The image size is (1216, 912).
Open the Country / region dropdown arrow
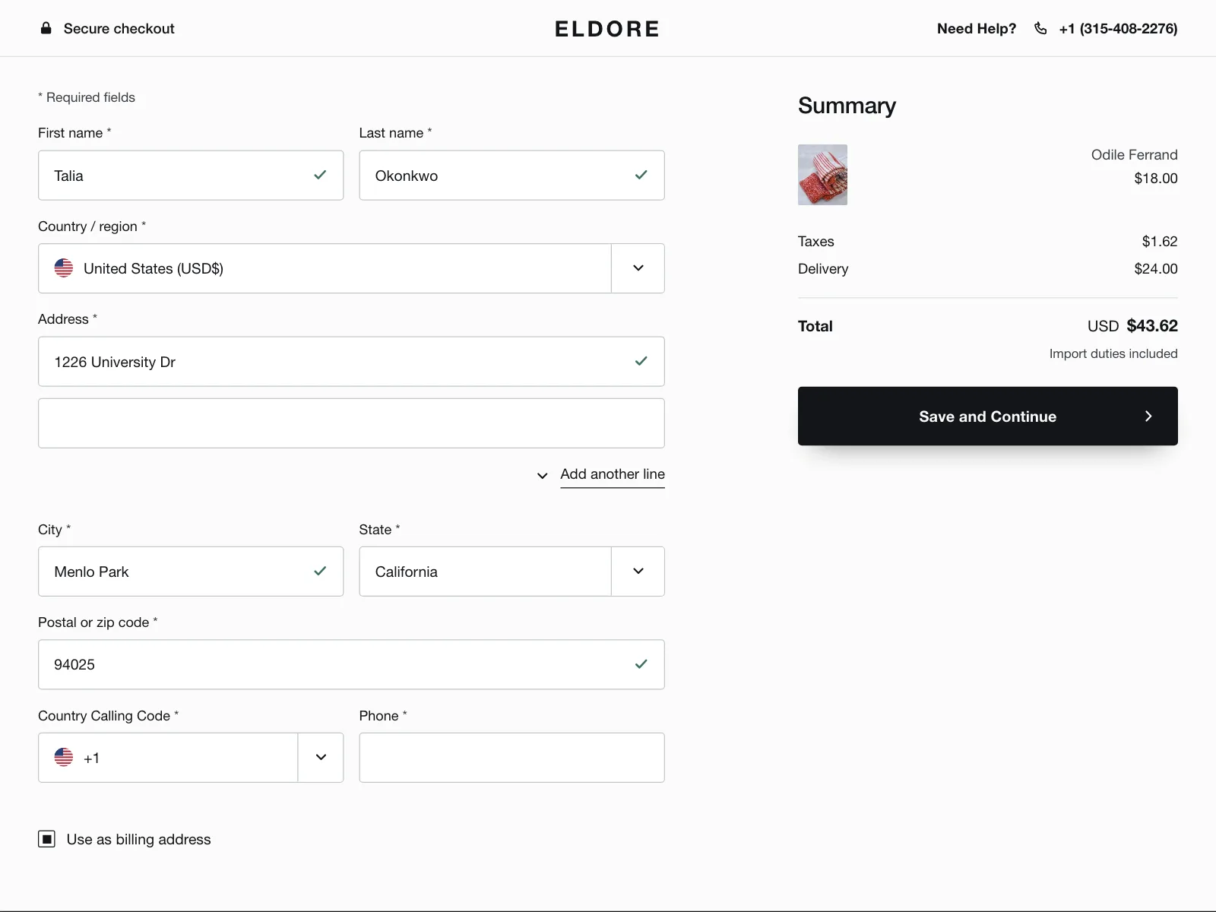pos(638,268)
